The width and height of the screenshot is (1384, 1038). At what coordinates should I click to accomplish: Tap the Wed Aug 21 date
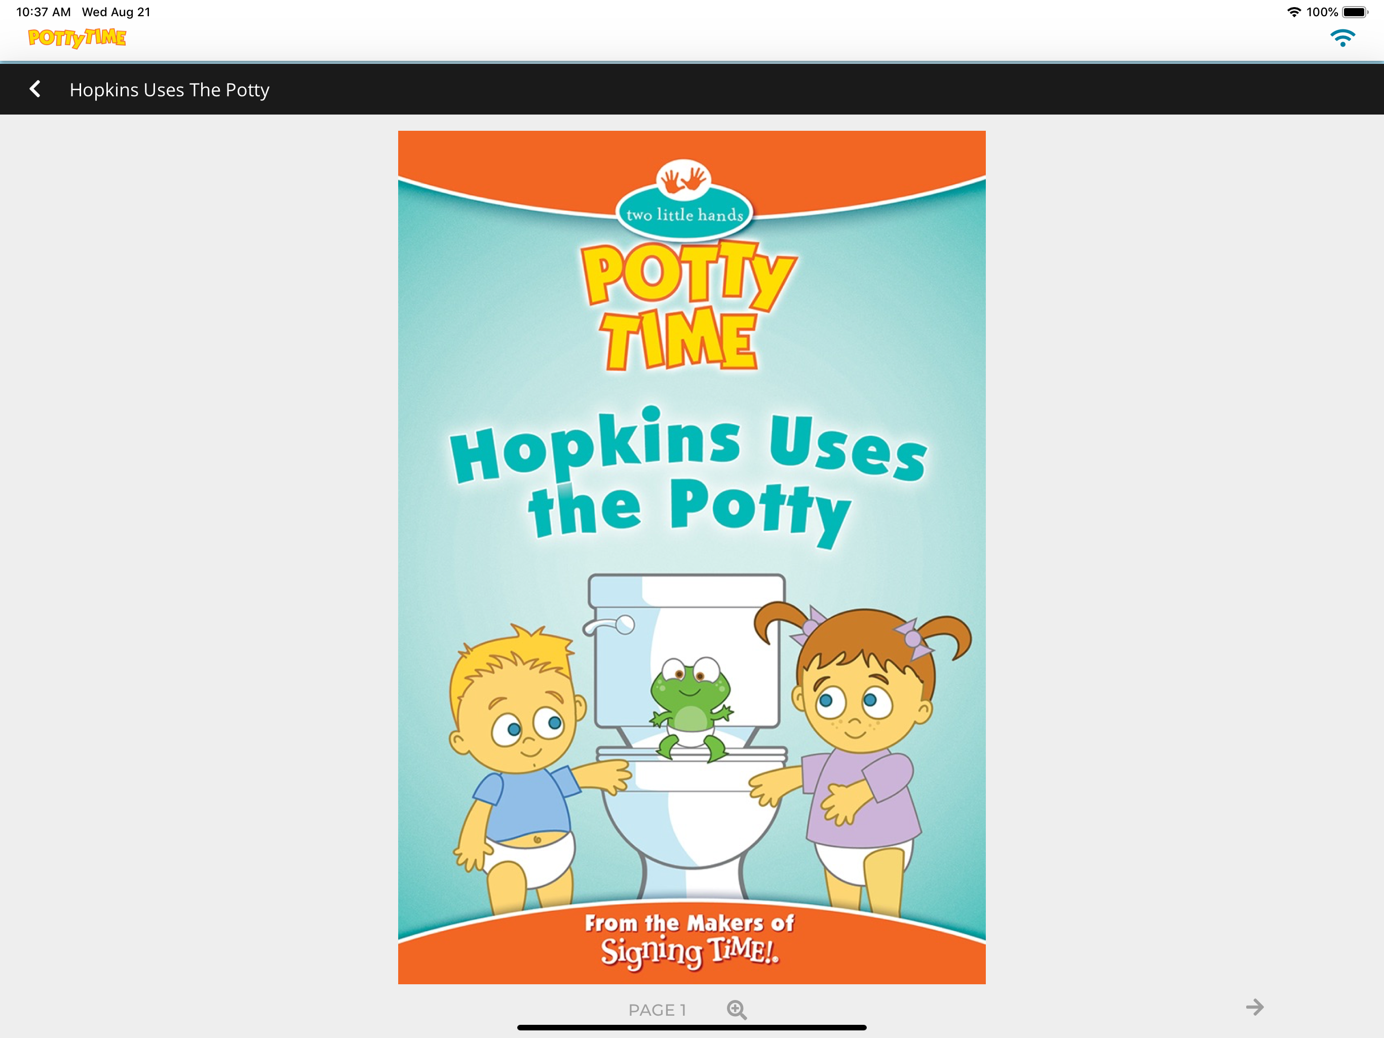tap(116, 12)
